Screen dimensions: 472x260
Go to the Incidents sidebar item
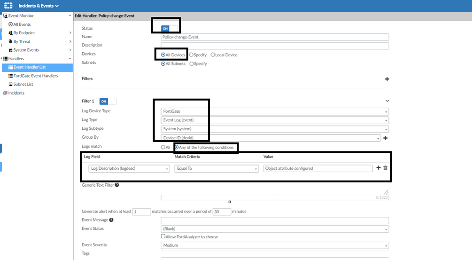click(16, 93)
